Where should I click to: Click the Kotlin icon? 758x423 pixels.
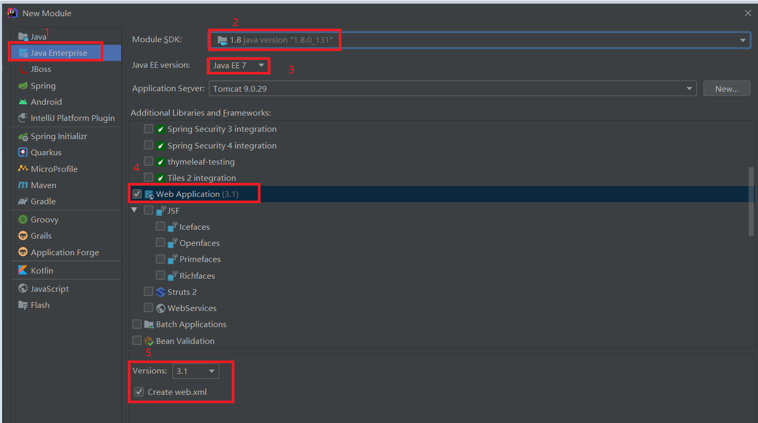pos(22,270)
